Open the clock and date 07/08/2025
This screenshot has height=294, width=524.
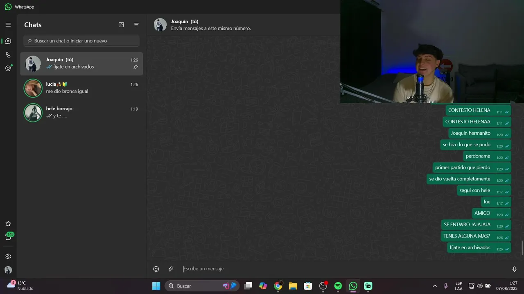(x=507, y=286)
